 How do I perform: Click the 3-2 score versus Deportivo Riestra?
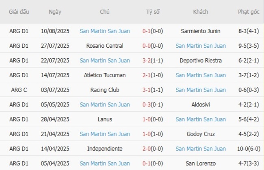point(147,60)
